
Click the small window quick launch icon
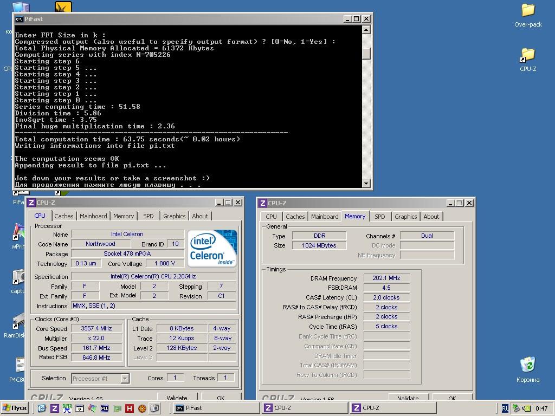click(x=80, y=408)
